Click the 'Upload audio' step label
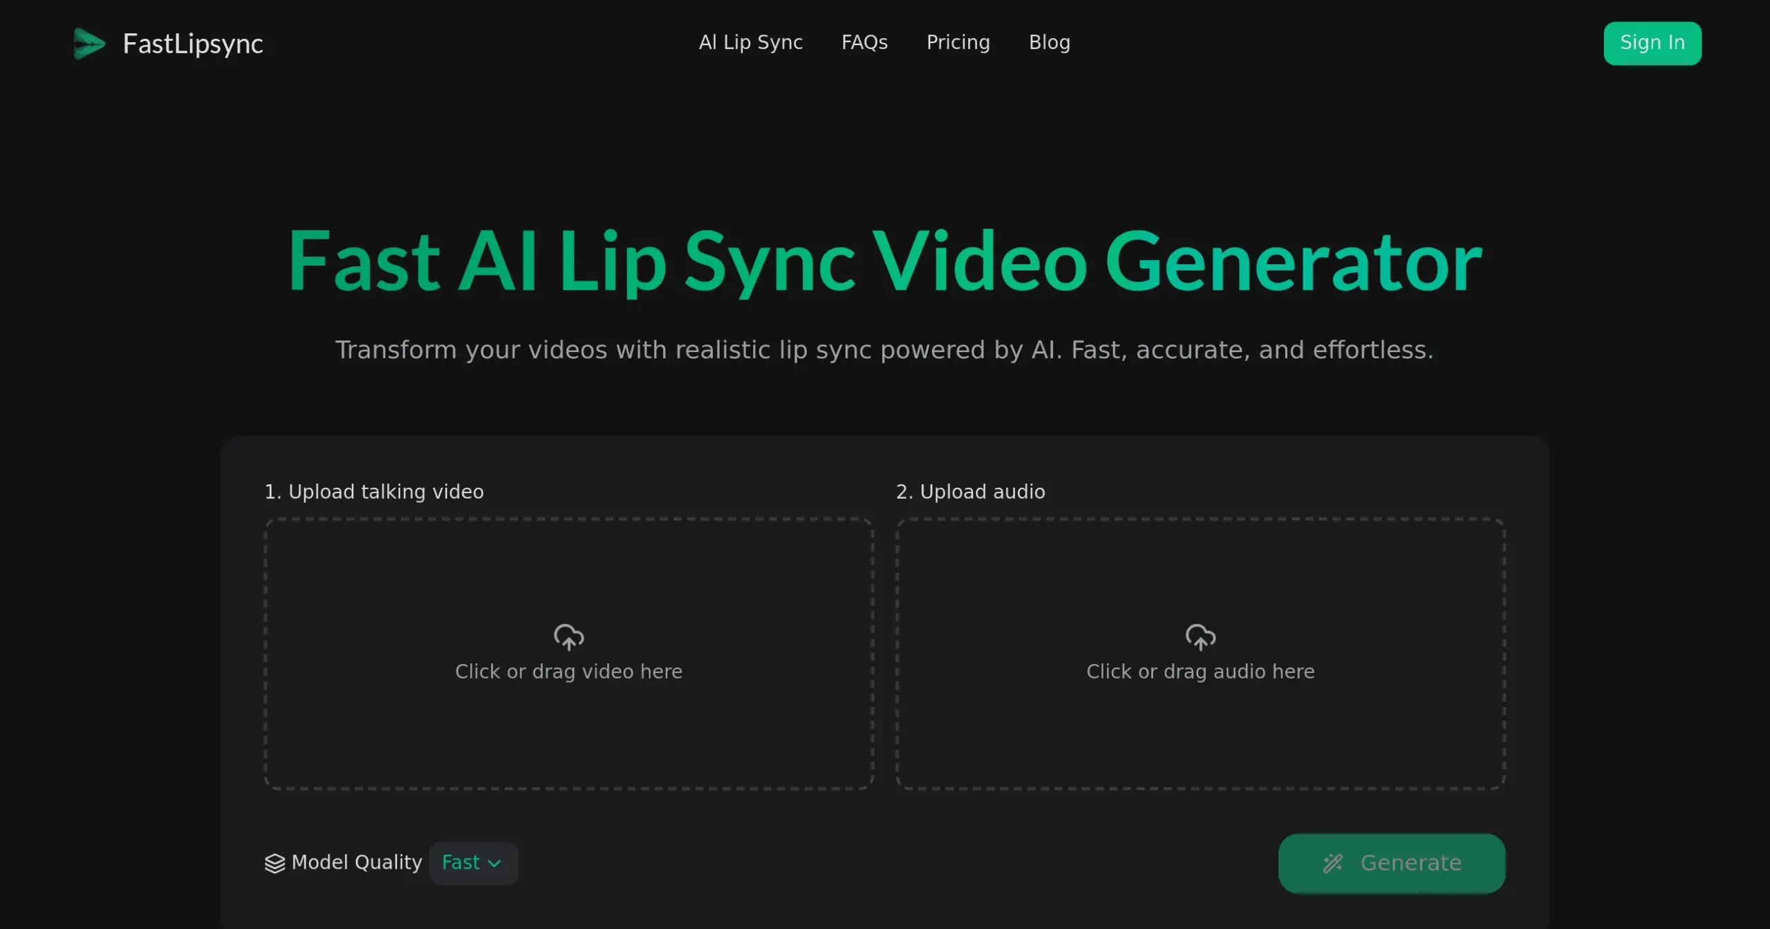1770x929 pixels. tap(970, 492)
